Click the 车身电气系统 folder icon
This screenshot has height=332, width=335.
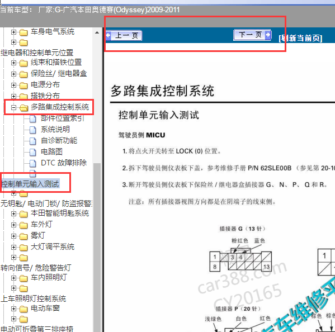pyautogui.click(x=23, y=32)
